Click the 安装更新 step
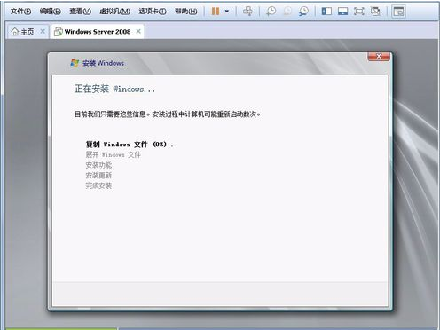440x330 pixels. [98, 176]
